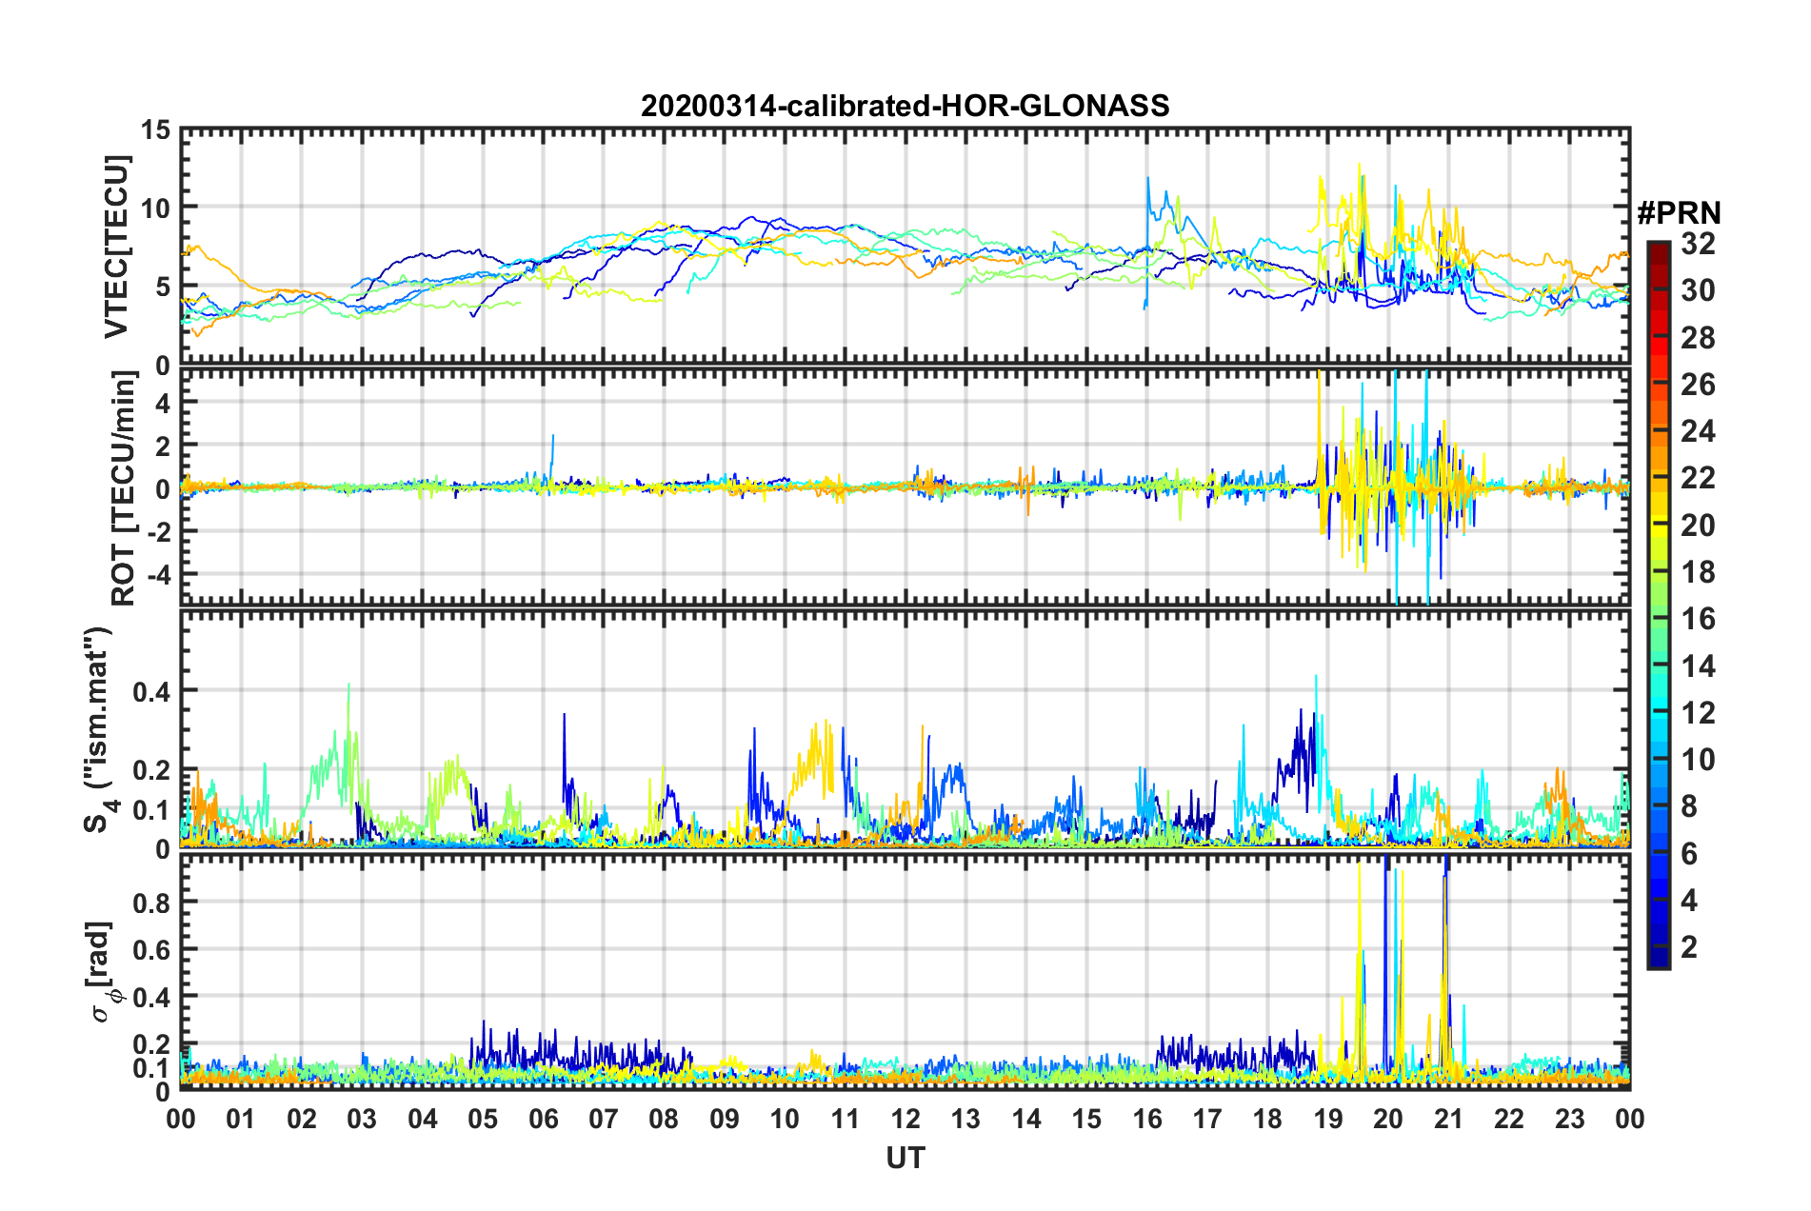Click the "0.4" tick on the S4 axis

click(152, 691)
